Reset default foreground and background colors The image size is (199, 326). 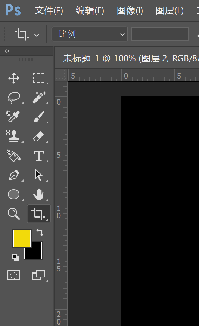[x=16, y=257]
